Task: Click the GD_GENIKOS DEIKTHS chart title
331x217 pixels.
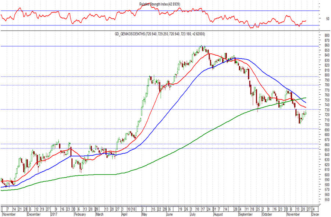Action: (160, 34)
